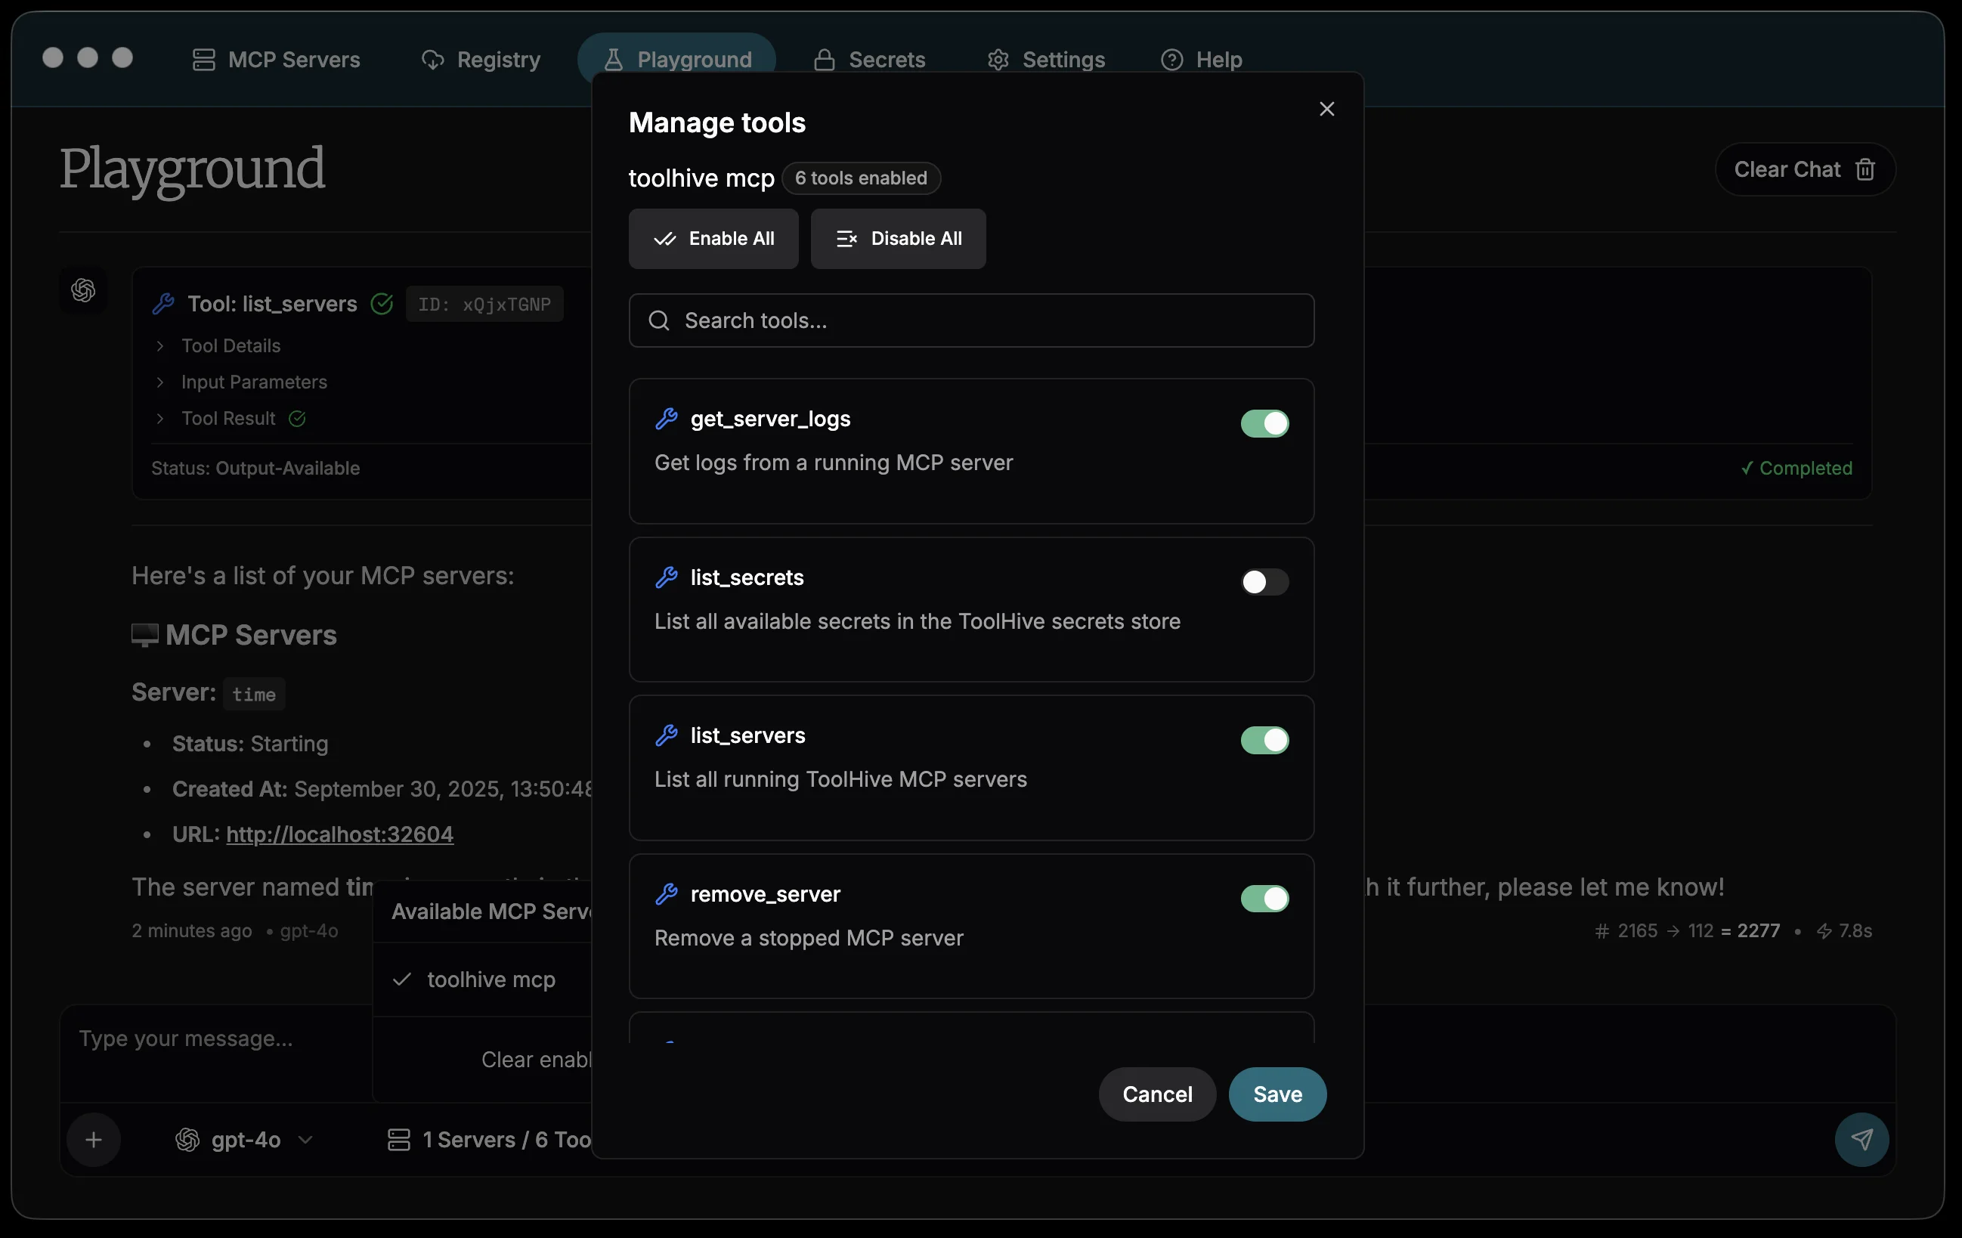Expand the Input Parameters section
This screenshot has width=1962, height=1238.
253,382
